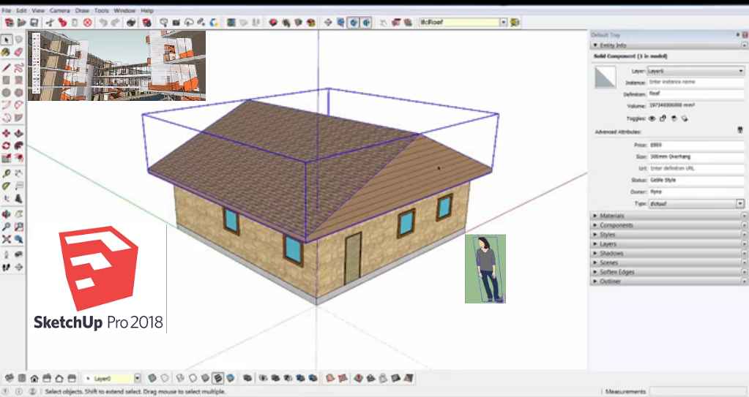Toggle the eye visibility icon in Entity Info
Image resolution: width=749 pixels, height=397 pixels.
[x=652, y=117]
